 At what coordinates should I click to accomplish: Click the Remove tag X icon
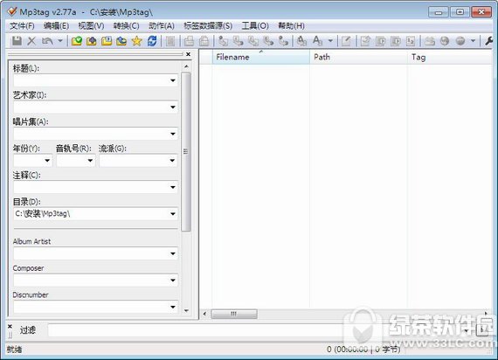(x=31, y=41)
